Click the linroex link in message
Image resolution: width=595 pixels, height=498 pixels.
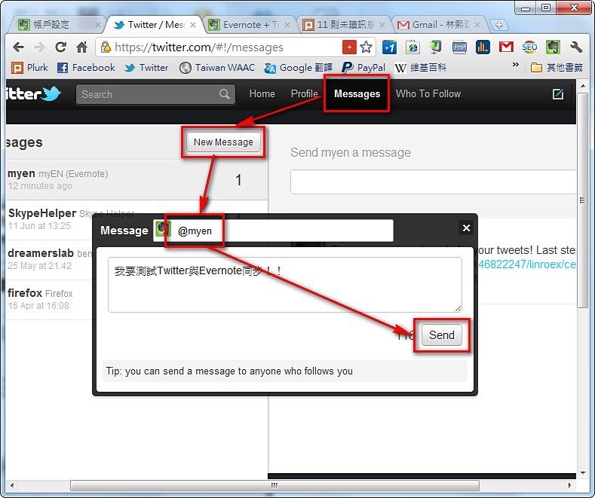click(x=527, y=264)
